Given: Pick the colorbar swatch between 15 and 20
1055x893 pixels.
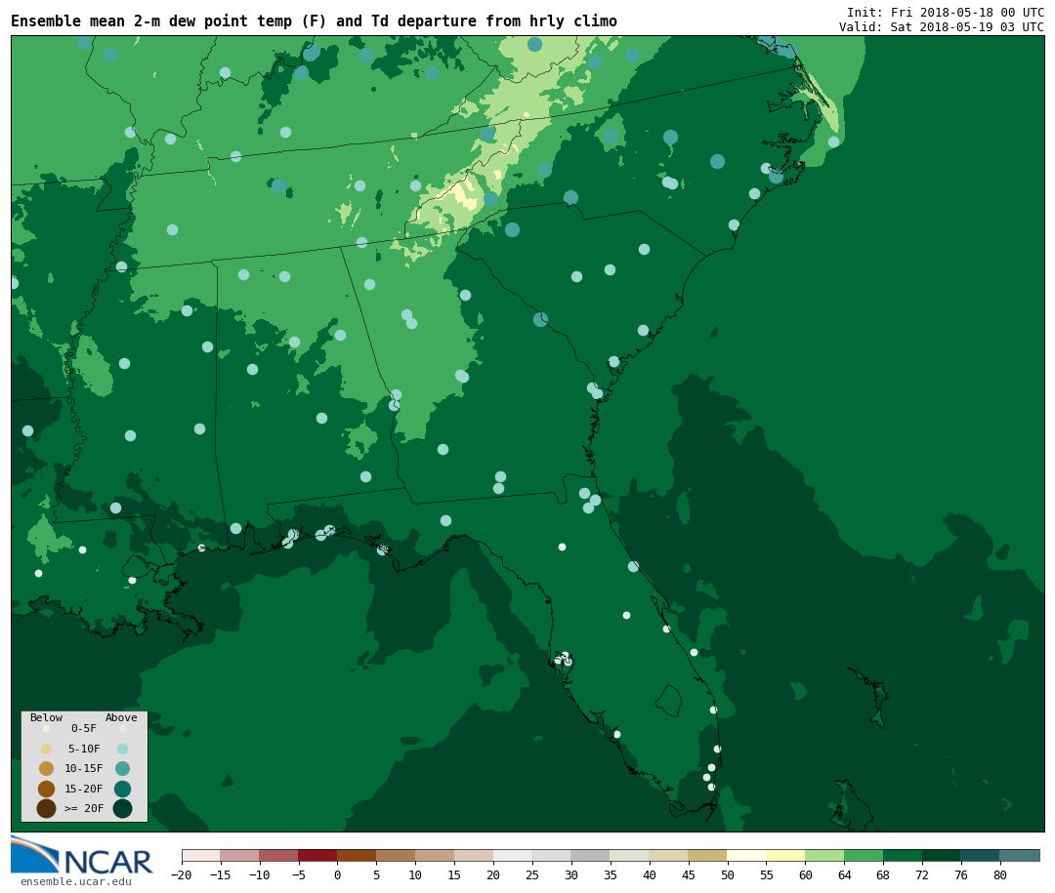Looking at the screenshot, I should pyautogui.click(x=474, y=855).
